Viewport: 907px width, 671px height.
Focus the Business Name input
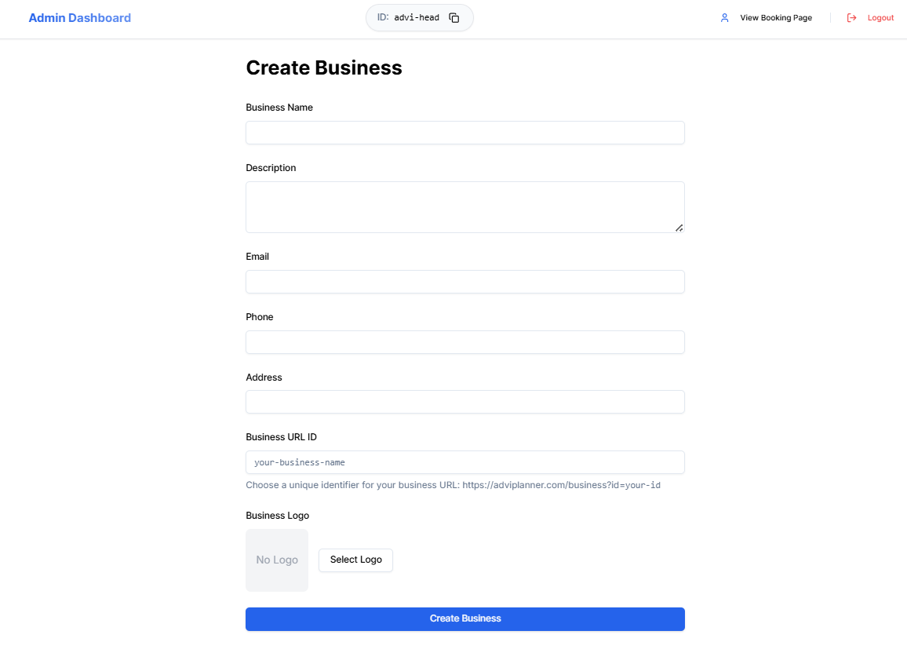[464, 133]
